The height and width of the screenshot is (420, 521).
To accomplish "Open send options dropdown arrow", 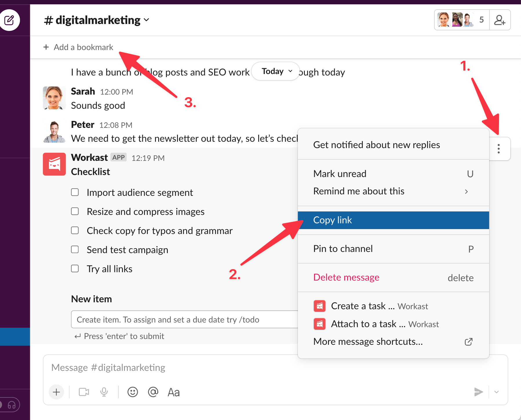I will click(497, 392).
